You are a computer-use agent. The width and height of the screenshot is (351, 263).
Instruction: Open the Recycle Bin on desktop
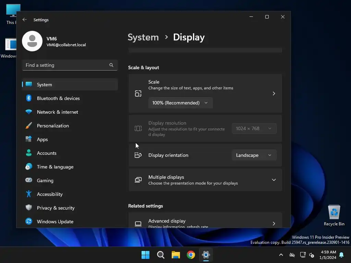pyautogui.click(x=334, y=215)
